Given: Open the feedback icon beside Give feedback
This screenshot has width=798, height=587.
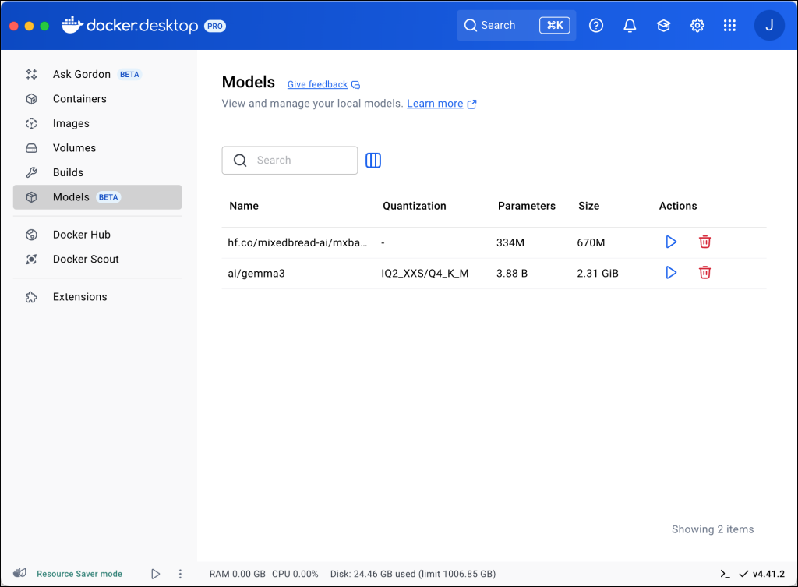Looking at the screenshot, I should point(355,85).
